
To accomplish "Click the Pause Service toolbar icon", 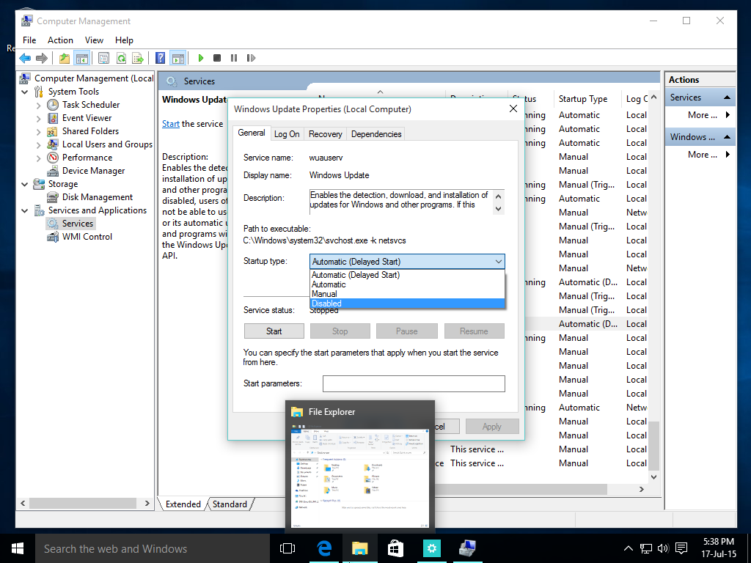I will coord(234,58).
